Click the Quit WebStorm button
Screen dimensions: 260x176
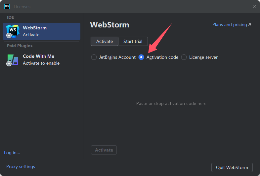click(232, 167)
